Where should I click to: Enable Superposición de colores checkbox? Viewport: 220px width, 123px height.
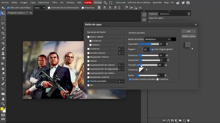pos(88,65)
